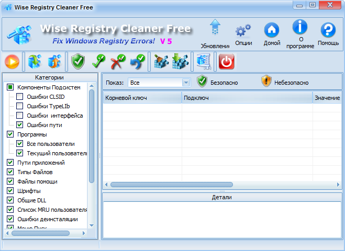Click results table scroll right arrow
This screenshot has width=345, height=251.
tap(338, 185)
